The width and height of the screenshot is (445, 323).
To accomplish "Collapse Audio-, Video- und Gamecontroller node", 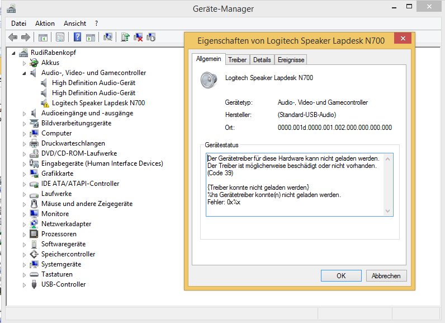I will tap(25, 73).
